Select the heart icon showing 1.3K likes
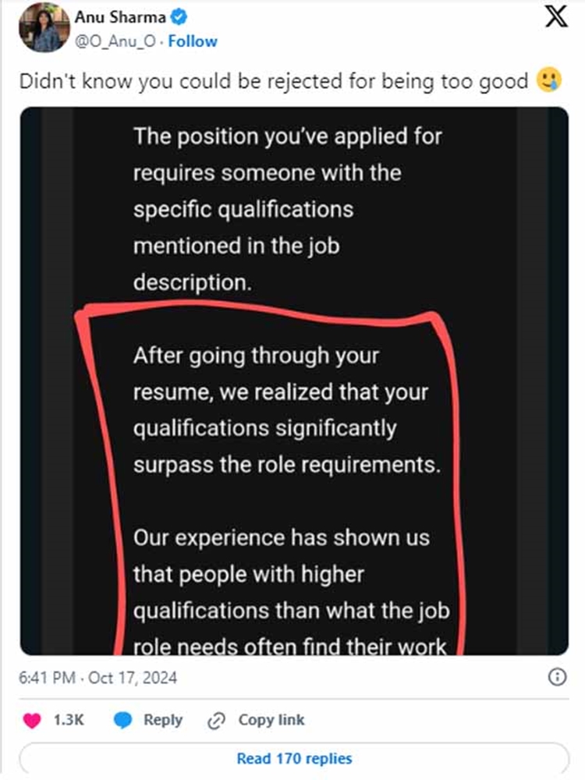The image size is (585, 780). (x=33, y=719)
